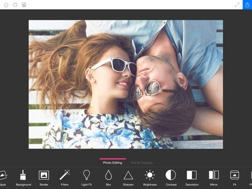Select the Mirror tool
The image size is (252, 189).
(214, 177)
